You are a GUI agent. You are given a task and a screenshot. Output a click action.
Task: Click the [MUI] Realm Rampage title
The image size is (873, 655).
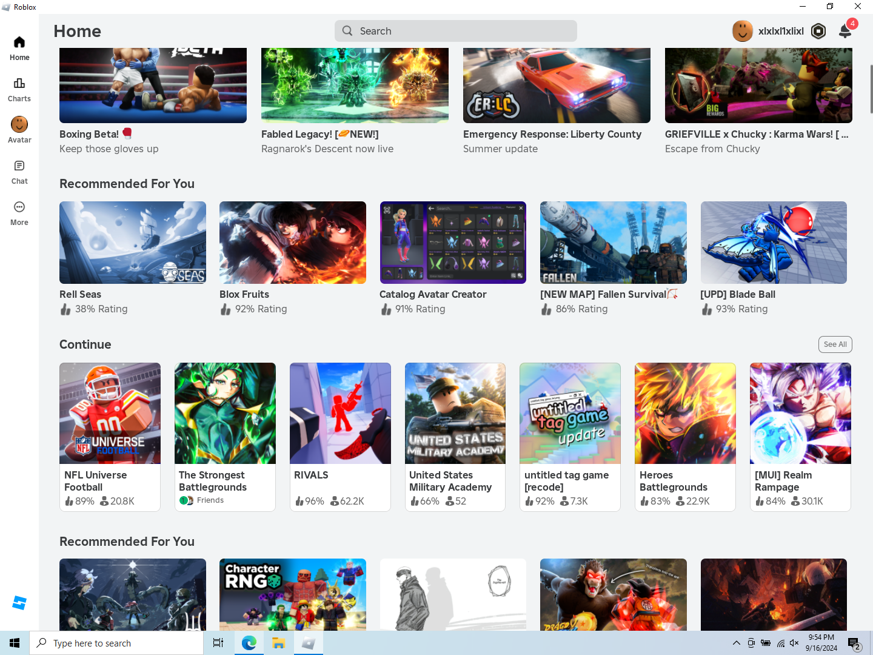(x=783, y=481)
